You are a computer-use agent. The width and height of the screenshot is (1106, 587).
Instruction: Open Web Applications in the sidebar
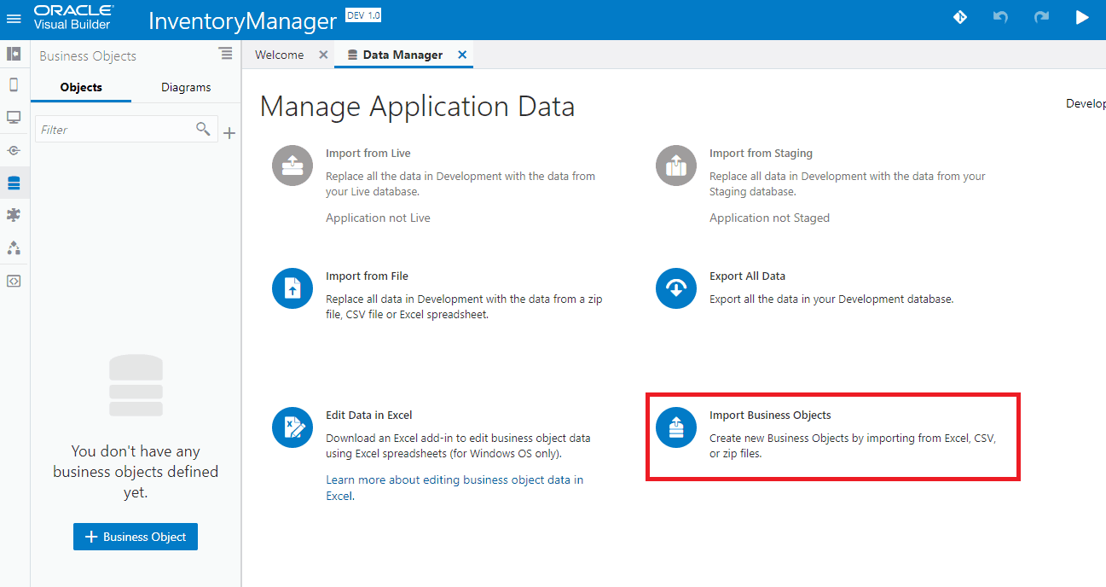coord(14,117)
